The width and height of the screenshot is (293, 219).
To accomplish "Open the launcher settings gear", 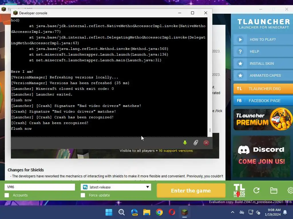I will pos(290,190).
